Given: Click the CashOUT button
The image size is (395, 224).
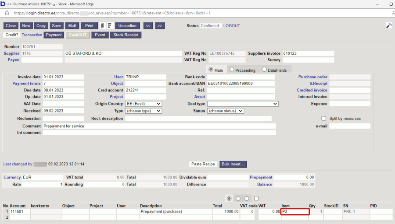Looking at the screenshot, I should point(78,35).
